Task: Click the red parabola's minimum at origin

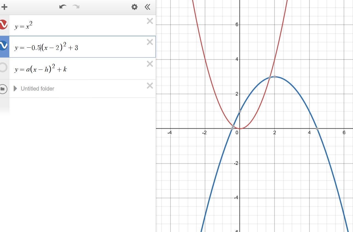Action: 240,128
